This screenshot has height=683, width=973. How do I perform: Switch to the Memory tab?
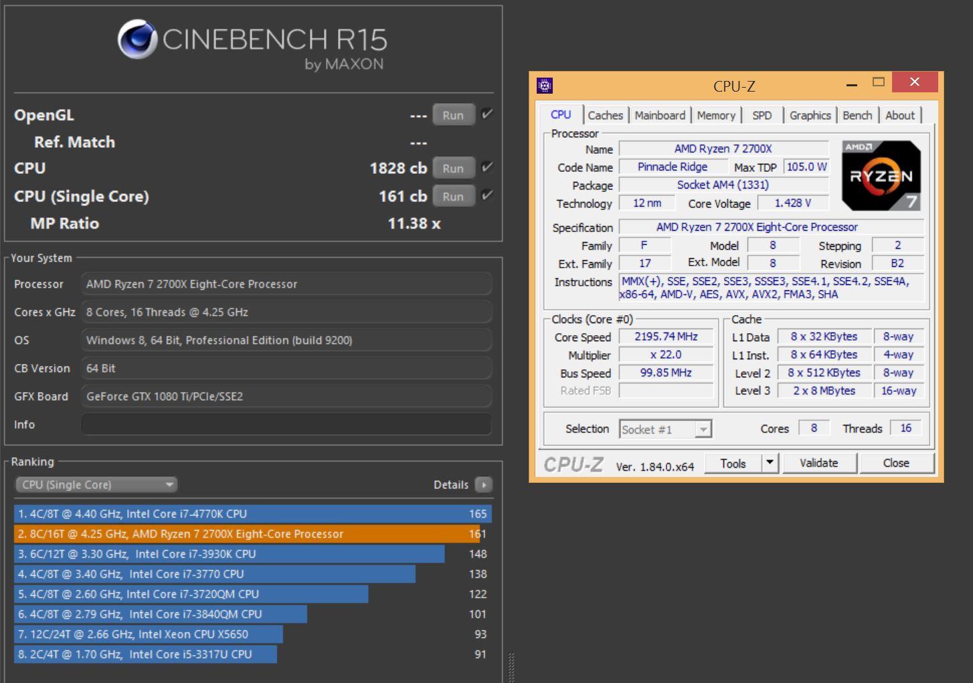(x=716, y=115)
